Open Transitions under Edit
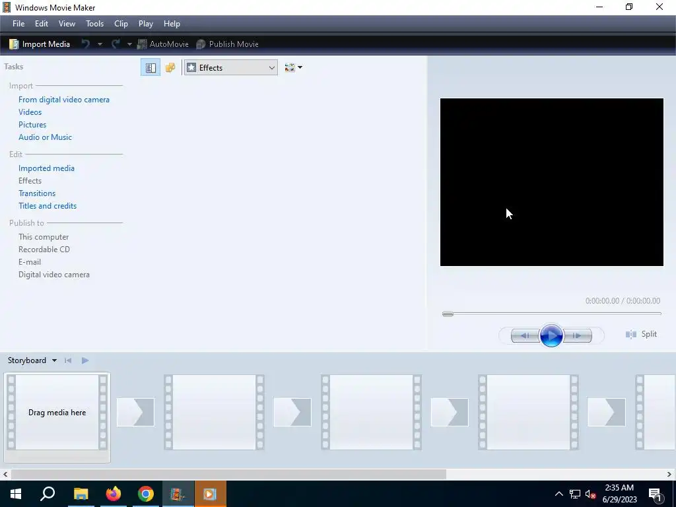Image resolution: width=676 pixels, height=507 pixels. point(37,193)
